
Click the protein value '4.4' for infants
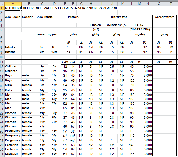91,47
